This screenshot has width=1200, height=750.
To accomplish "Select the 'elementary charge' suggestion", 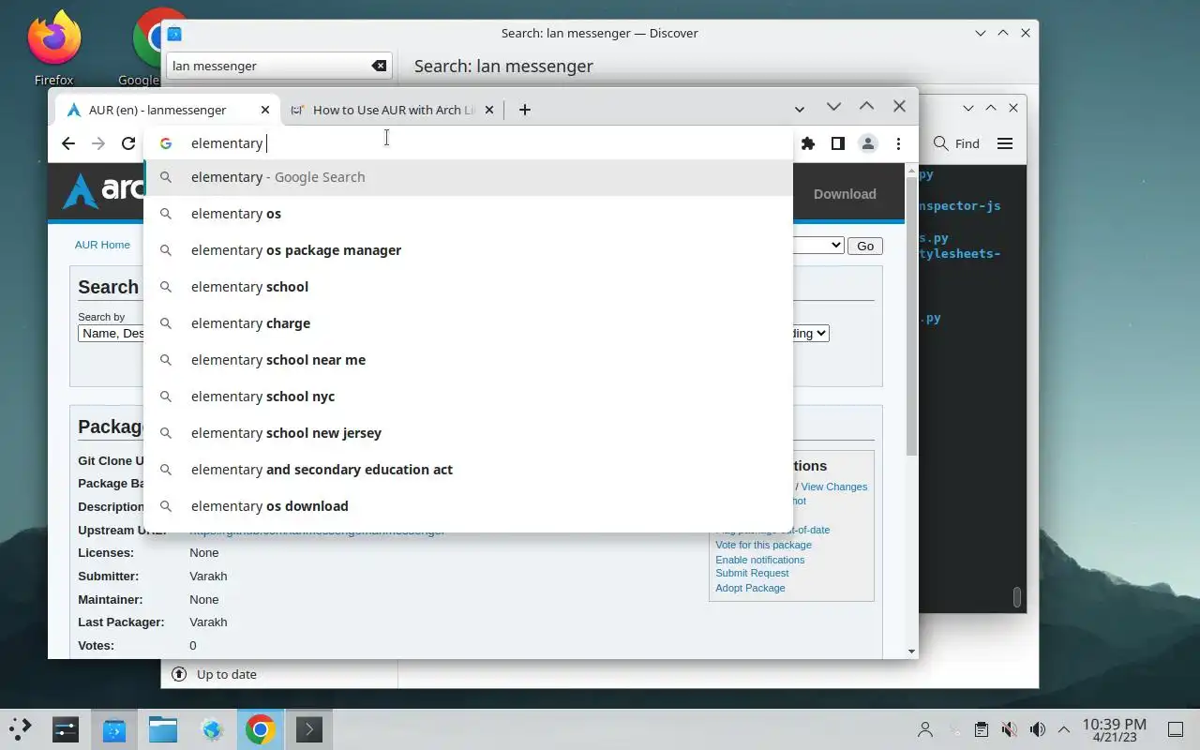I will (x=468, y=323).
